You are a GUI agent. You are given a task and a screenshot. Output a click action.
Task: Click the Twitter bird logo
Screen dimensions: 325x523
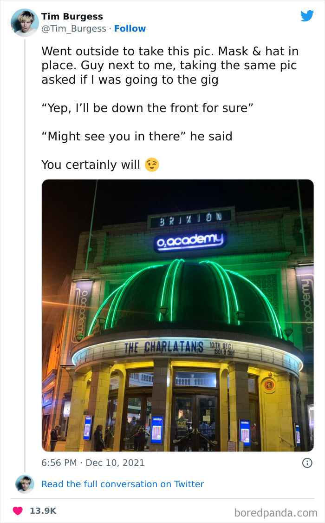[x=307, y=16]
